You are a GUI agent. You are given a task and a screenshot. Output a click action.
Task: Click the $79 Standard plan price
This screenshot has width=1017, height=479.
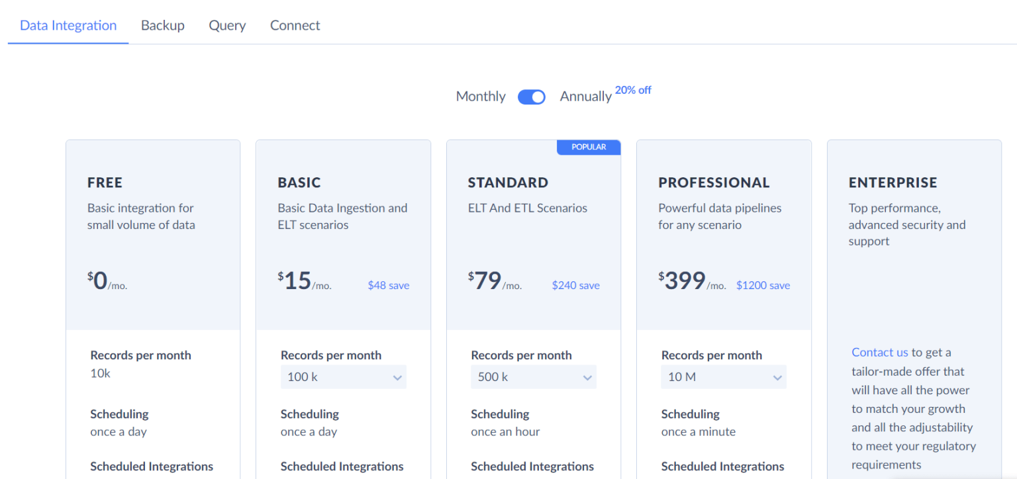pyautogui.click(x=485, y=281)
